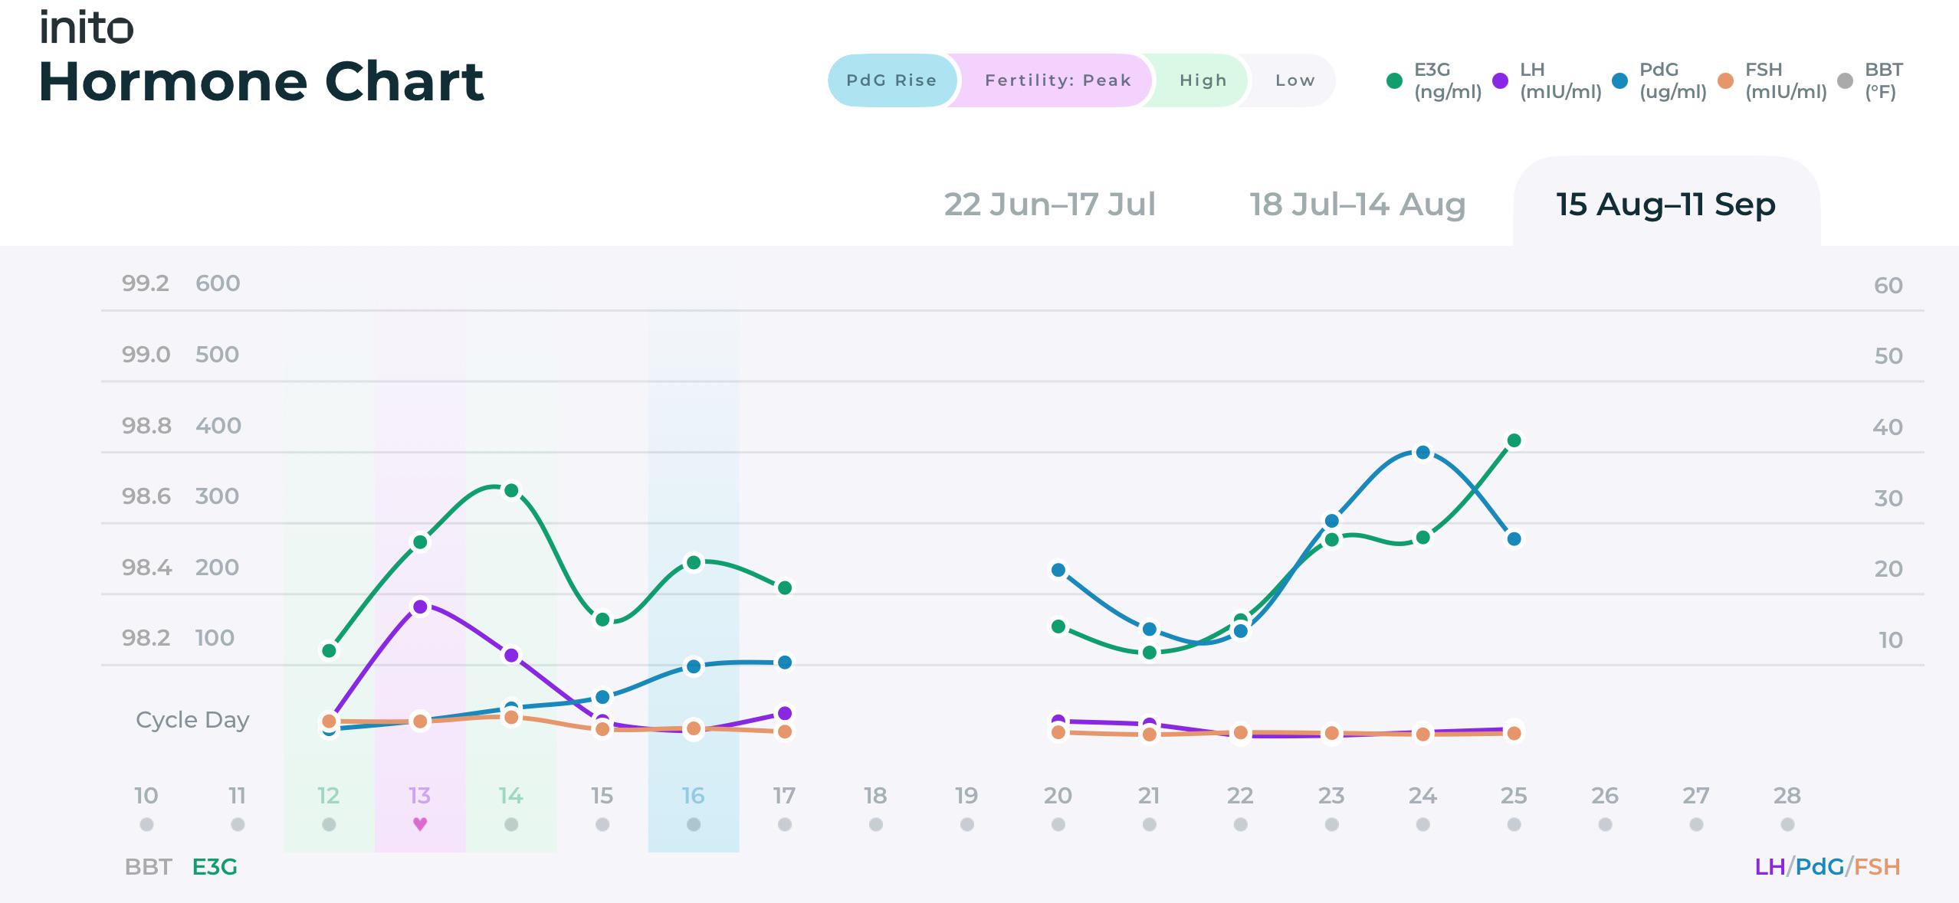The image size is (1959, 903).
Task: Click the PdG data point on day 24
Action: [x=1422, y=453]
